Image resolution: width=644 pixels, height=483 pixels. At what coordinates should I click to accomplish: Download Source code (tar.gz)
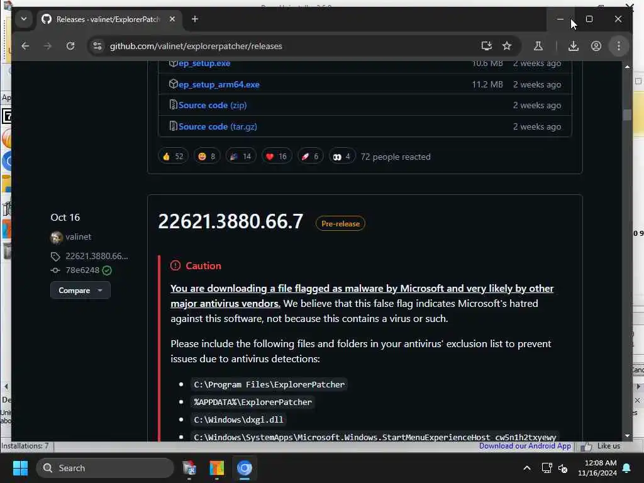pos(218,126)
